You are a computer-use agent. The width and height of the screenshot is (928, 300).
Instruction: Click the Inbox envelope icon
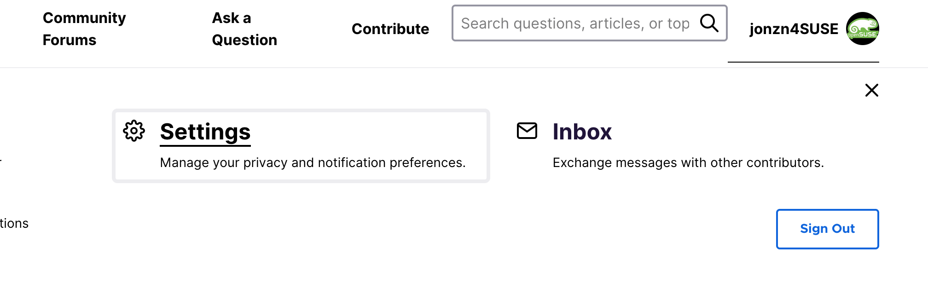[527, 131]
